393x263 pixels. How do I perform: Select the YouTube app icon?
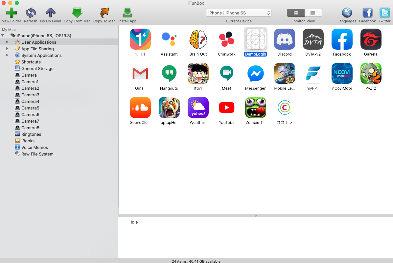[227, 108]
